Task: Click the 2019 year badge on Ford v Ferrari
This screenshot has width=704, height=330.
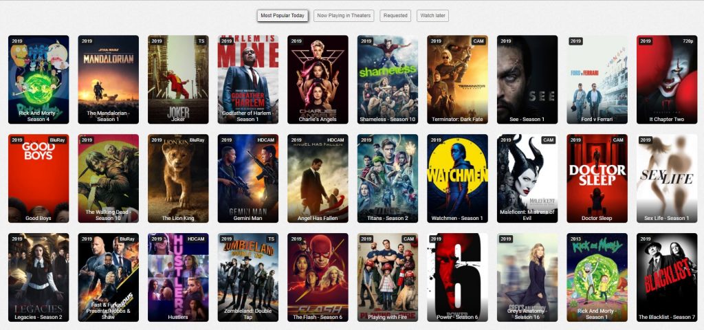Action: pos(575,41)
